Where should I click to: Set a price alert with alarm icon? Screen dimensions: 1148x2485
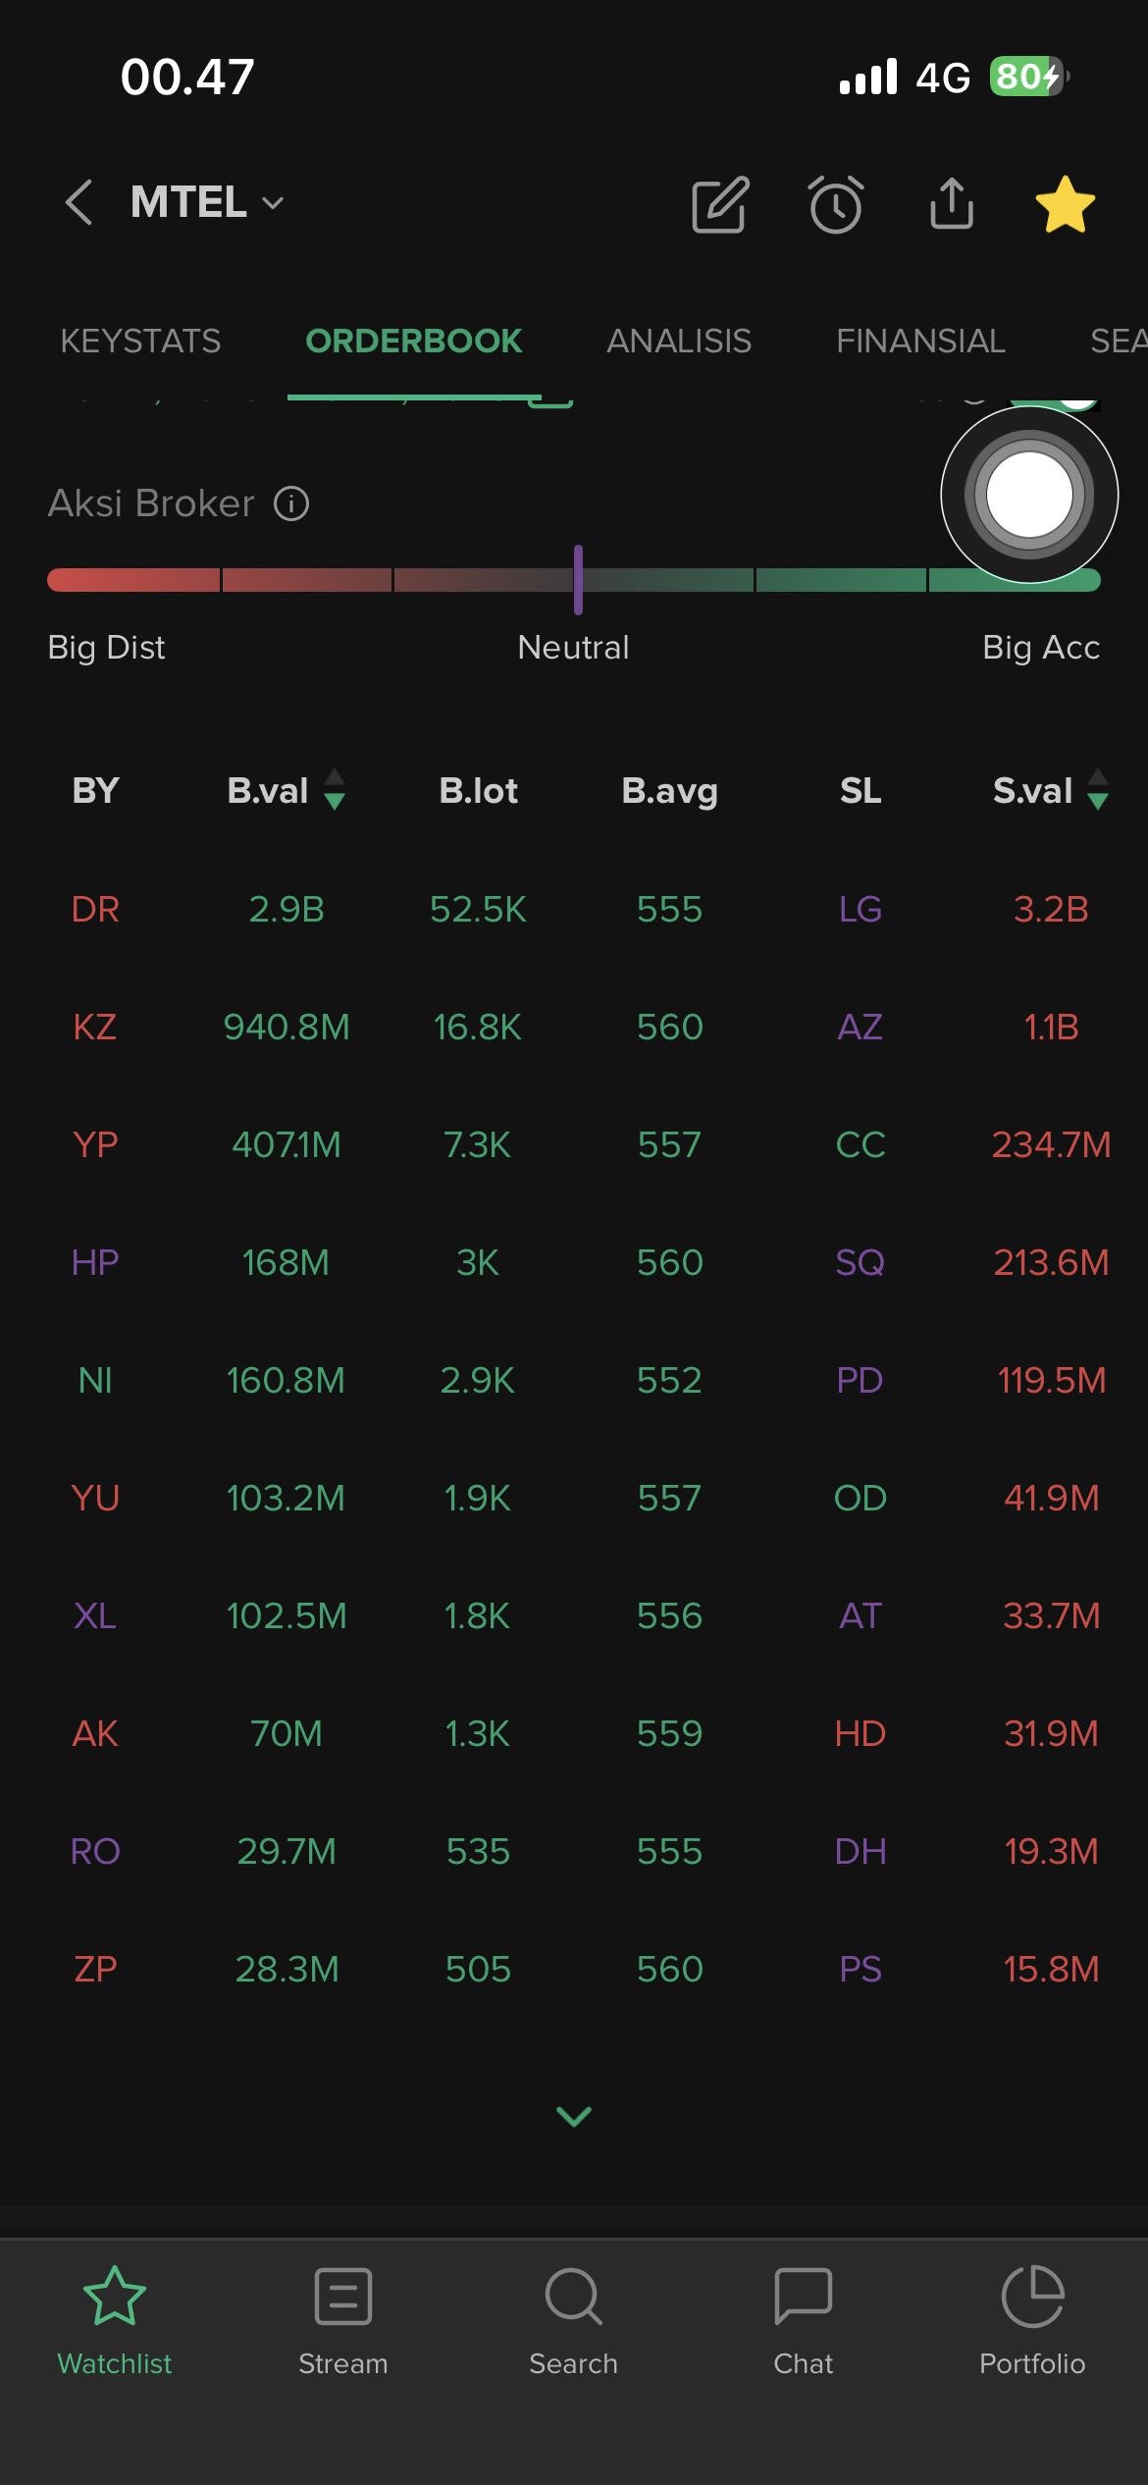[836, 205]
